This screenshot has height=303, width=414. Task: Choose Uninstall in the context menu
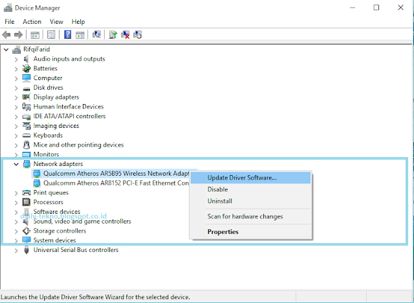tap(250, 201)
